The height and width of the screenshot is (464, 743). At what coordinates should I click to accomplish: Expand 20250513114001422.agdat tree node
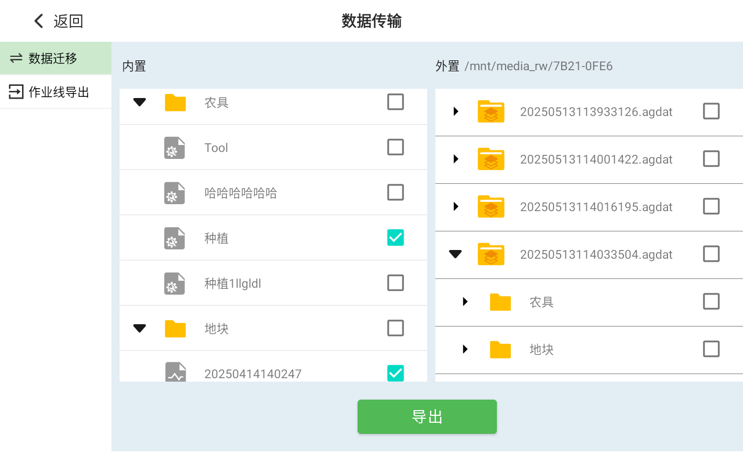pos(456,159)
